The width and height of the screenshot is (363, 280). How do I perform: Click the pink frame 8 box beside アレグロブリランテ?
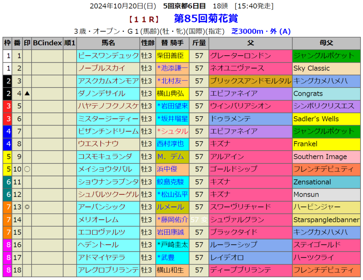coord(7,270)
